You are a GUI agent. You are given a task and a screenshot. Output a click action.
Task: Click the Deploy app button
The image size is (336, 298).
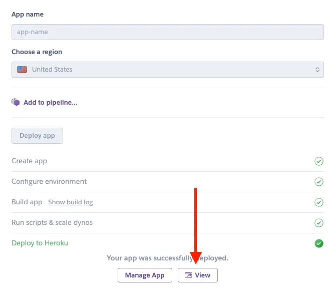[37, 136]
